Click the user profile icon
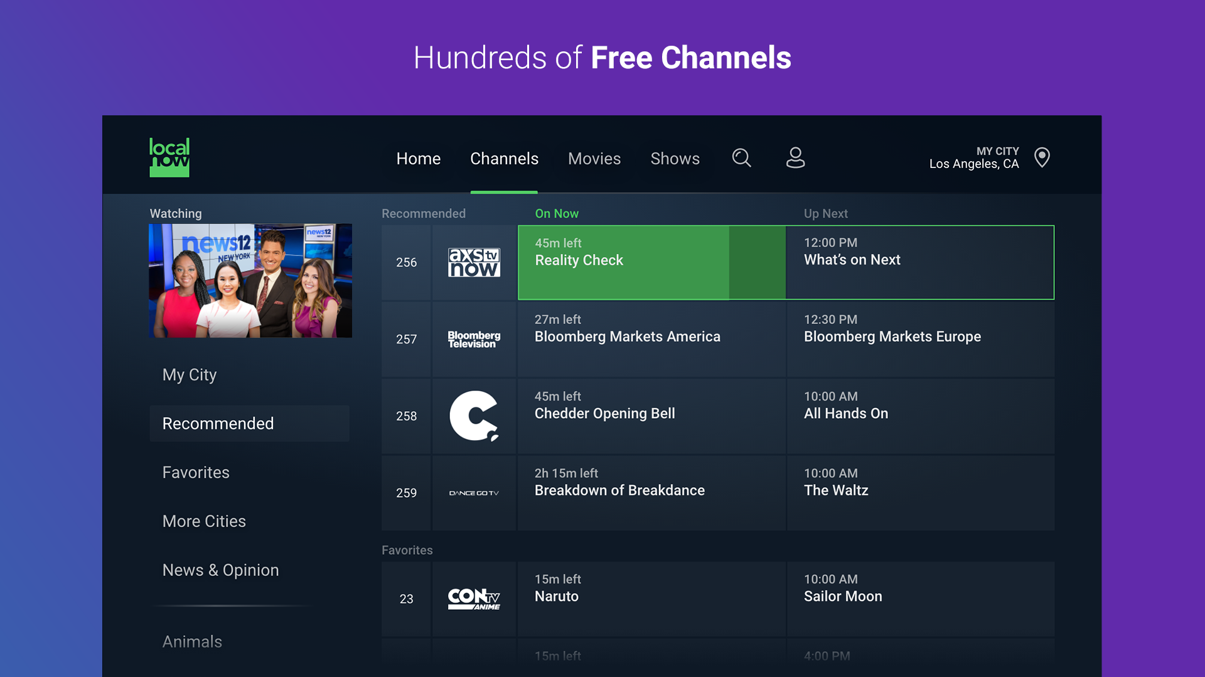Screen dimensions: 1205x677 point(795,159)
